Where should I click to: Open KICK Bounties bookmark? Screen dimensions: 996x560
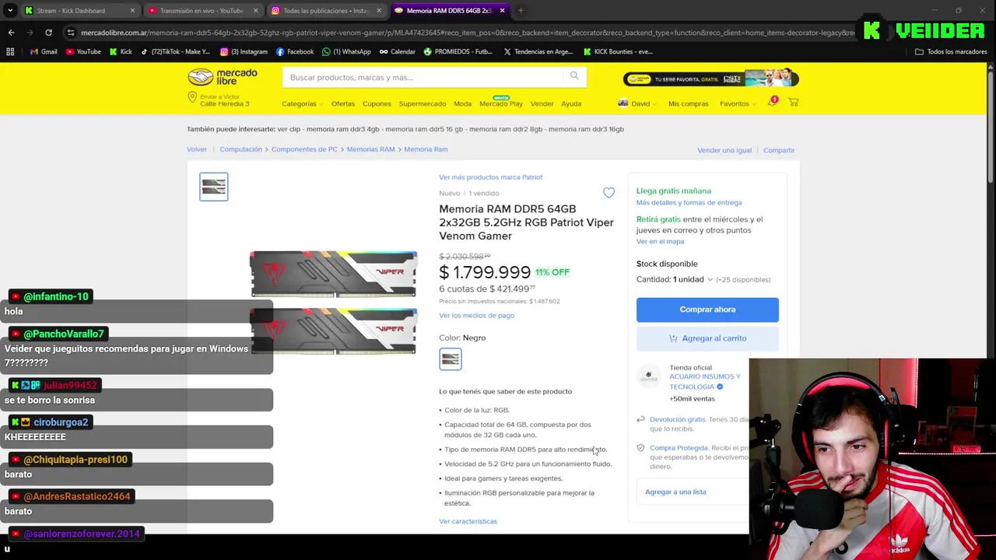(x=618, y=51)
